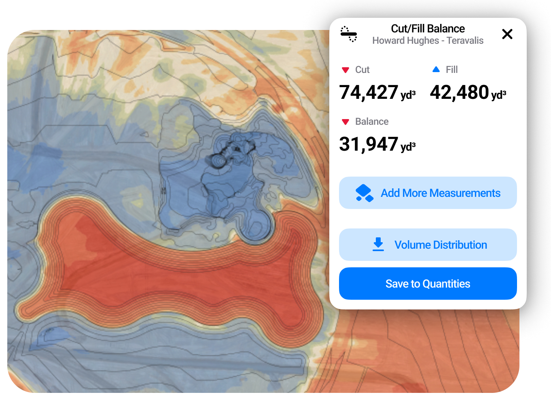This screenshot has width=551, height=418.
Task: Save the measurement to Quantities
Action: [428, 284]
